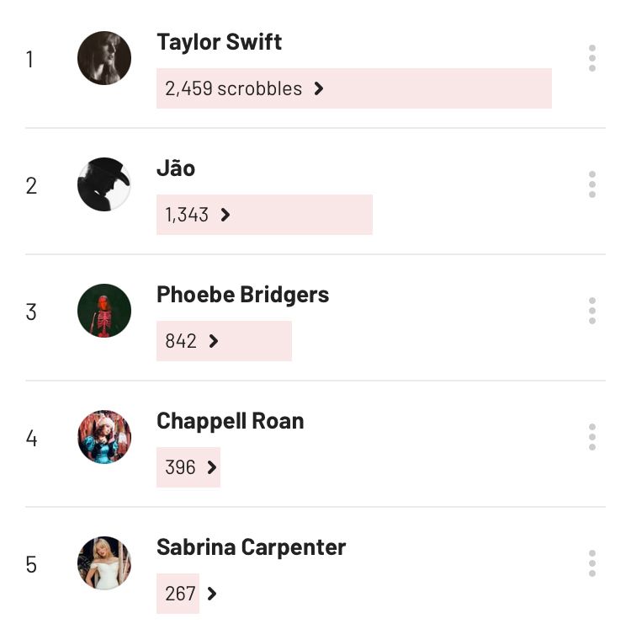
Task: Open more options for Sabrina Carpenter
Action: tap(592, 563)
